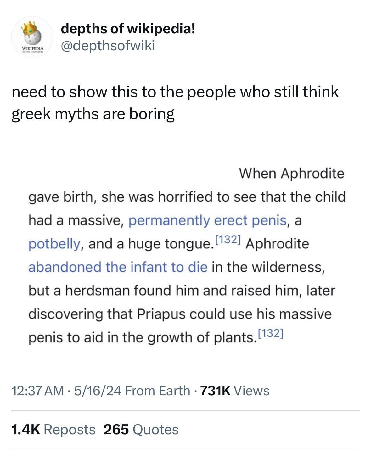Open the "abandoned the infant to die" link
This screenshot has width=371, height=450.
(118, 267)
